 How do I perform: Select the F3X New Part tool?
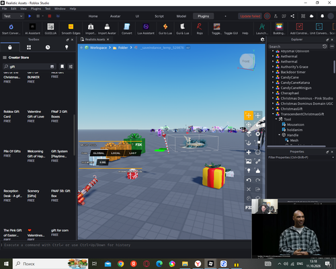pos(249,152)
